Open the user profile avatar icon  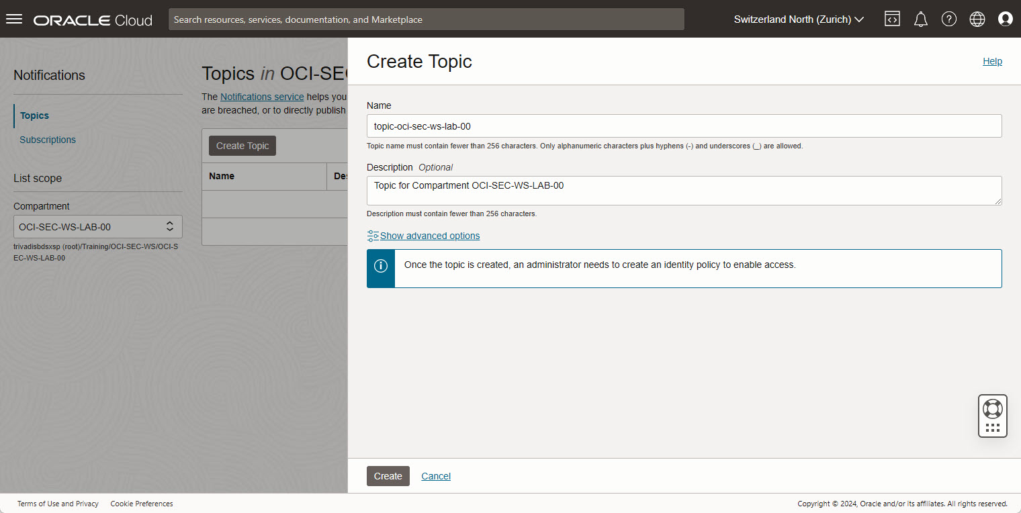[x=1006, y=19]
